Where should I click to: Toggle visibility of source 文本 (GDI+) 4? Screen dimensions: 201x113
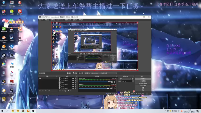click(73, 78)
